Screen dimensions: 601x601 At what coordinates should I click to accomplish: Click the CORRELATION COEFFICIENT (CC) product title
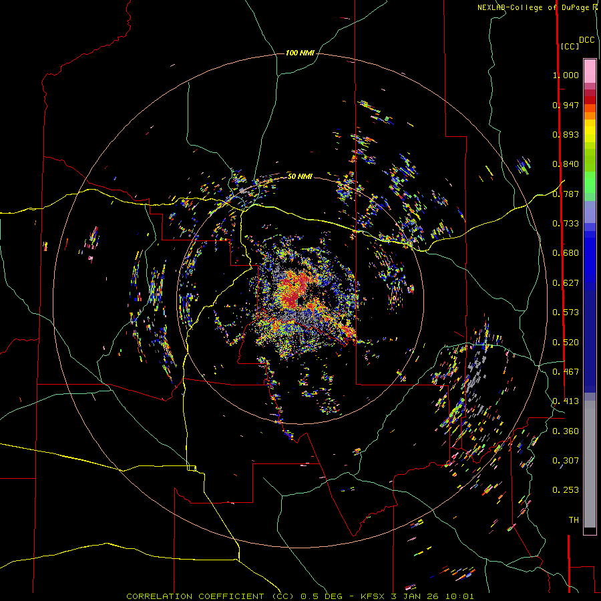[x=210, y=596]
